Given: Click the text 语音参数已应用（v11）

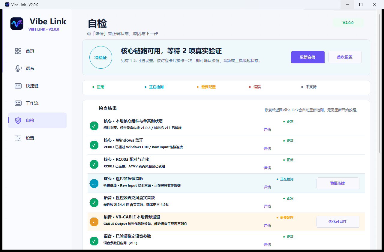Looking at the screenshot, I should 120,243.
